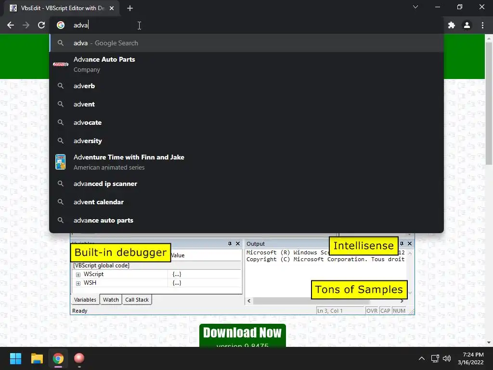Choose the Advance Auto Parts Company suggestion

pos(246,64)
